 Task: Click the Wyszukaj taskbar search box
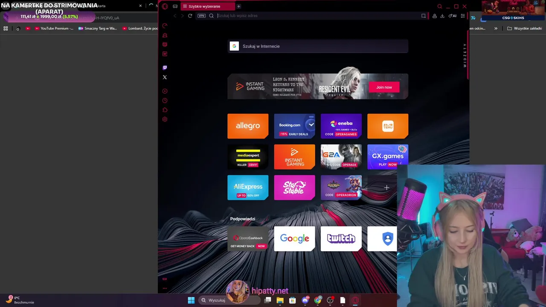[x=229, y=300]
